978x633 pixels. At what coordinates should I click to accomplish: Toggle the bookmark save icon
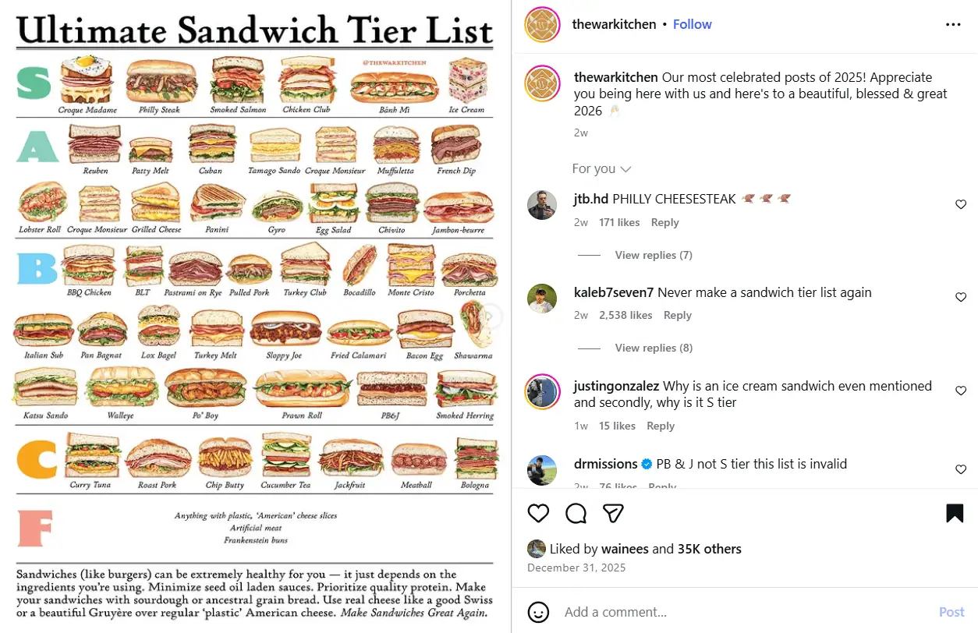[x=955, y=513]
